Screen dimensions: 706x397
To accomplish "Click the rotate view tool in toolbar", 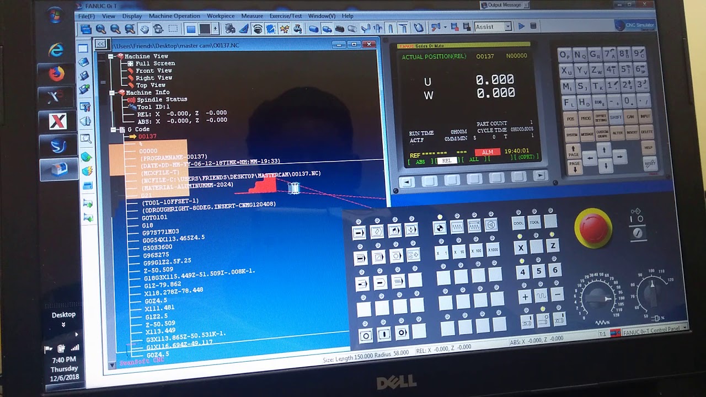I will pos(158,29).
